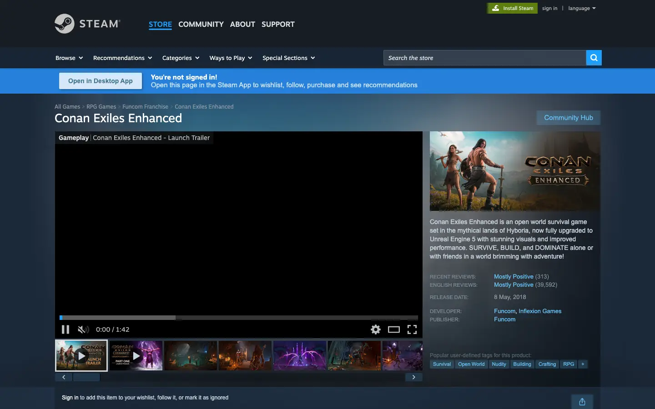Open developer Funcom link
Viewport: 655px width, 409px height.
tap(505, 311)
